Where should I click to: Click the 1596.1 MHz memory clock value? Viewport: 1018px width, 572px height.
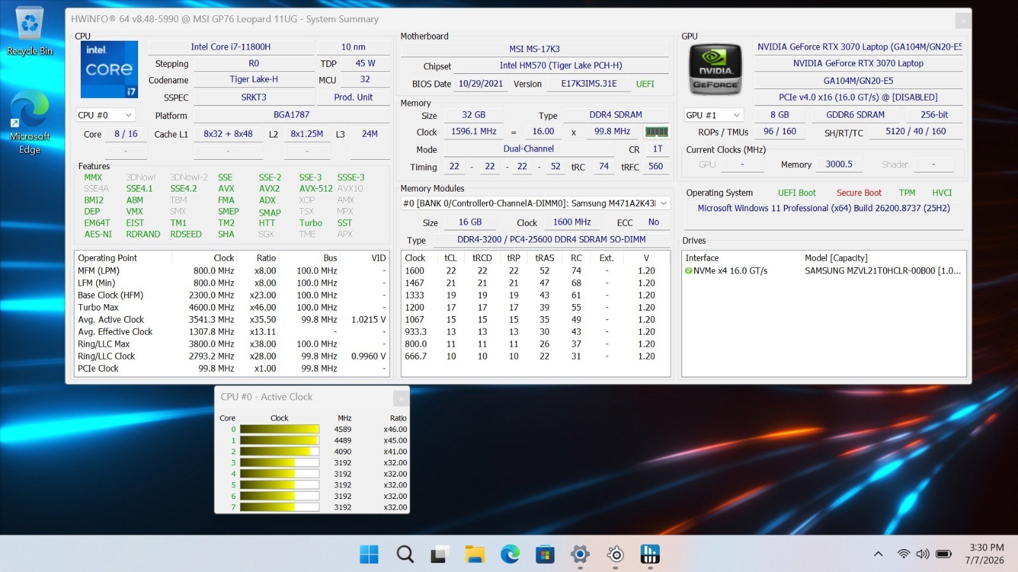[x=473, y=132]
